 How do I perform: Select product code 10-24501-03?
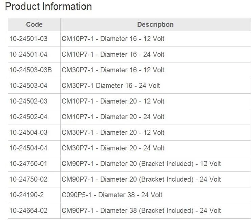tap(28, 39)
